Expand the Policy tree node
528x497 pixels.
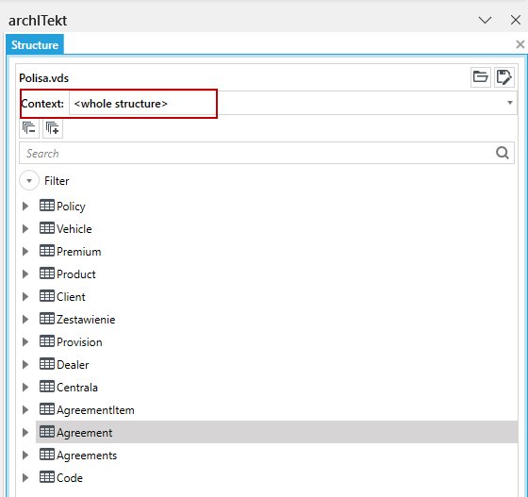(x=25, y=207)
